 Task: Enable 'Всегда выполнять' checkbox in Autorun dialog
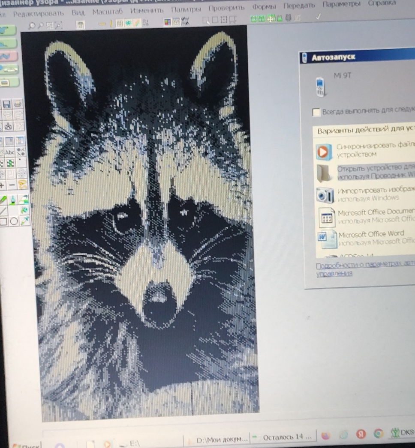(316, 113)
